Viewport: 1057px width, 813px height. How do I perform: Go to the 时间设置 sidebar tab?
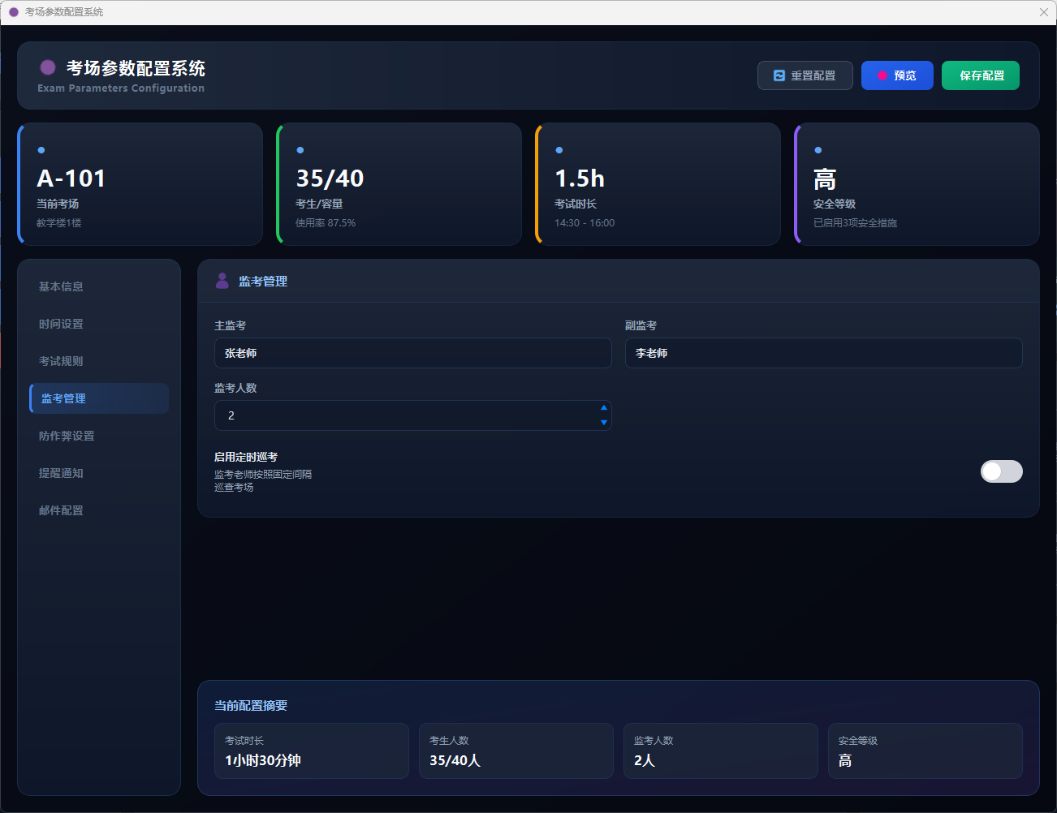62,324
